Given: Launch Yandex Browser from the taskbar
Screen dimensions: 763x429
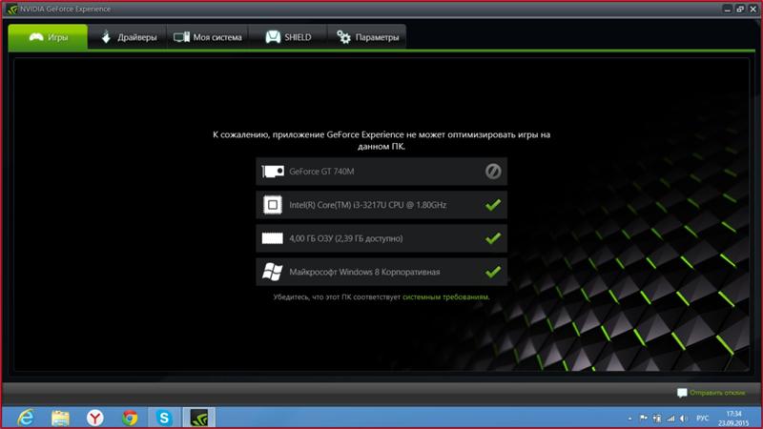Looking at the screenshot, I should pyautogui.click(x=94, y=418).
